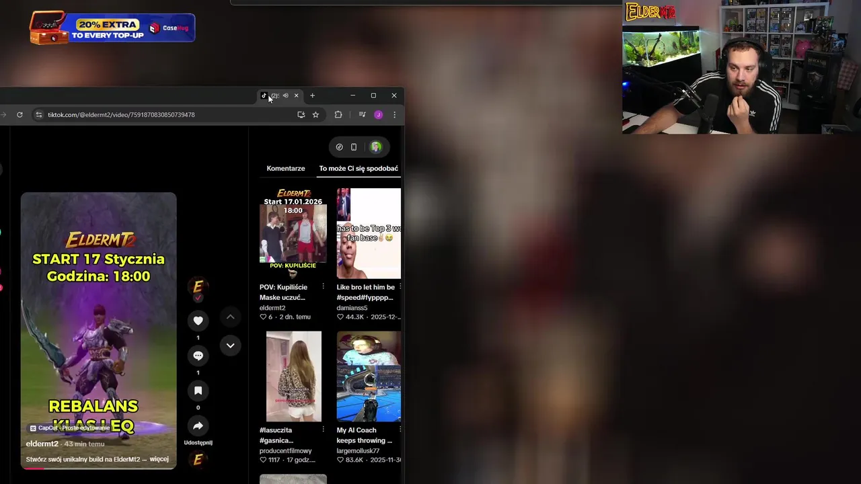Click the largemollusk77 author name

coord(359,450)
